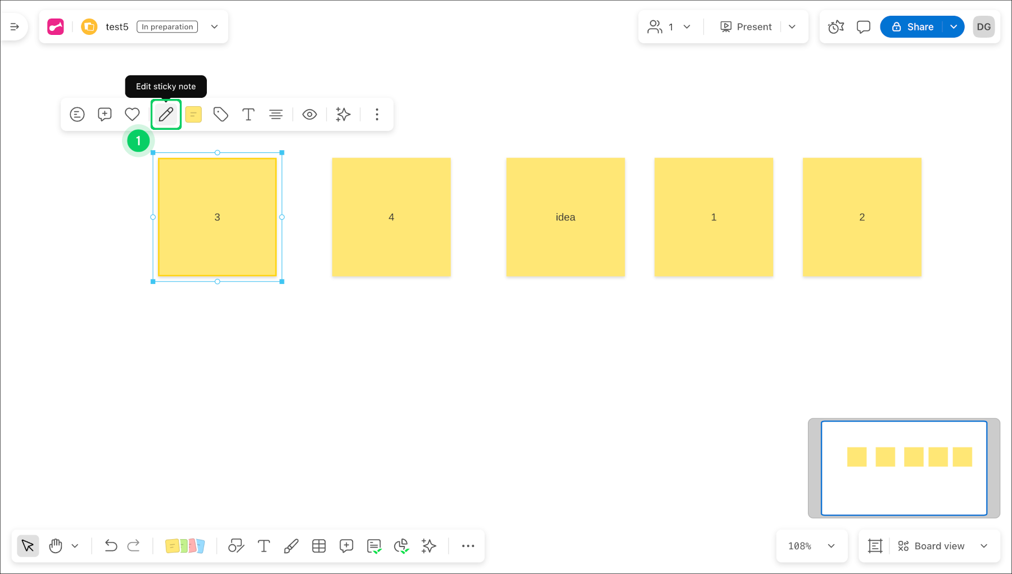The image size is (1012, 574).
Task: Click the Present button
Action: coord(746,27)
